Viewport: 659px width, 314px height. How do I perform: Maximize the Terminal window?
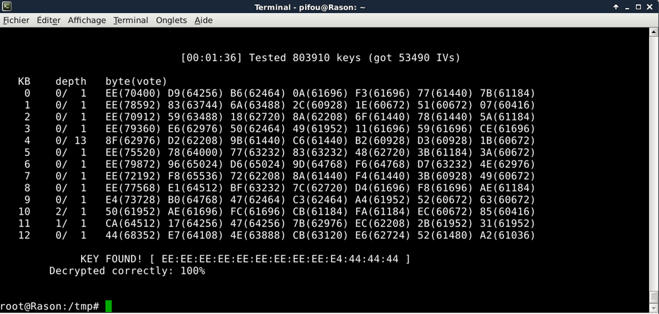639,7
